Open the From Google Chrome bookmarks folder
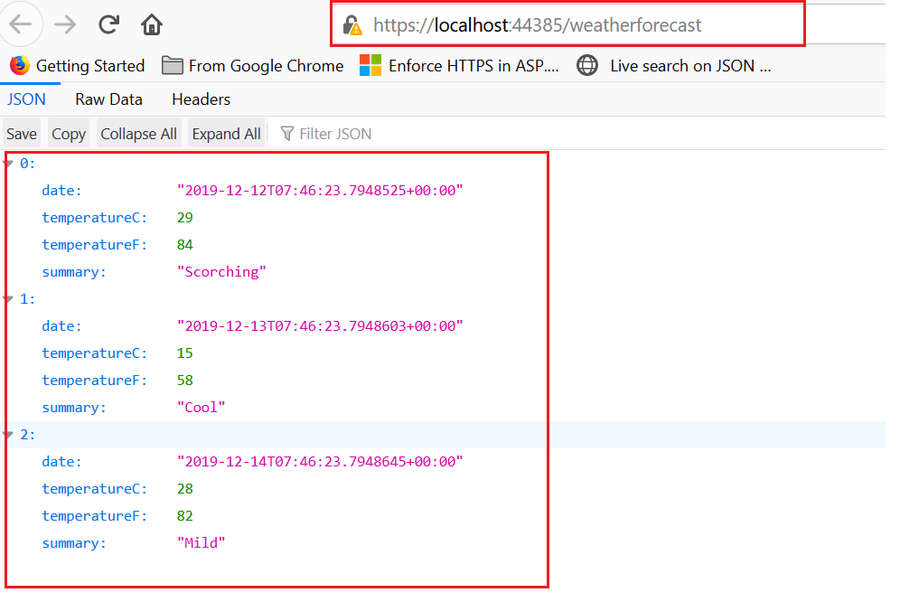 point(253,66)
